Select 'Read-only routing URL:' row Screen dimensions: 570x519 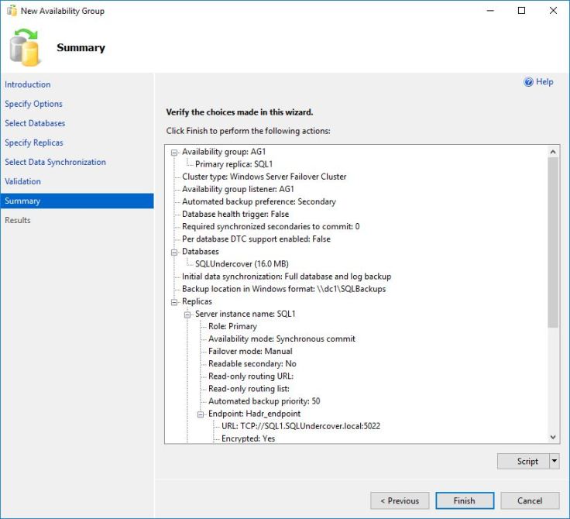[251, 376]
